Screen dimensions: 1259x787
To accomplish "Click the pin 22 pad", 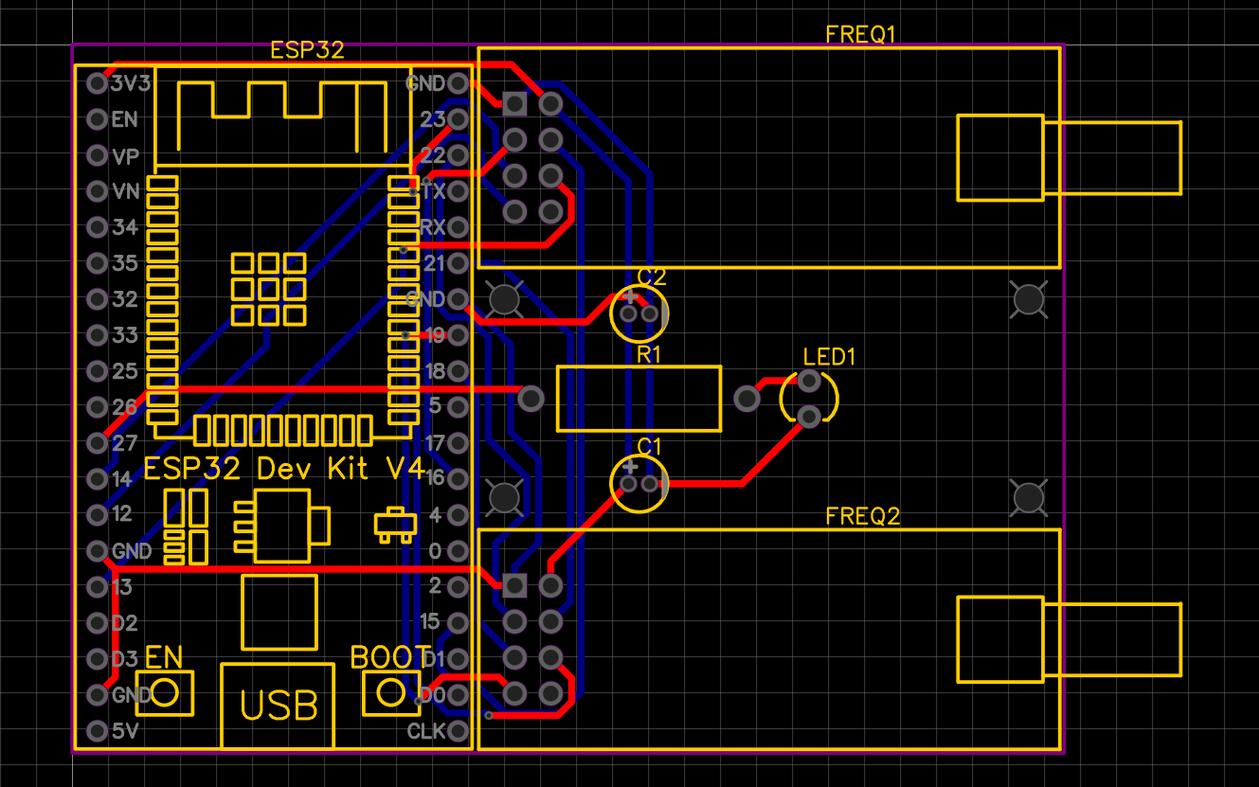I will (459, 155).
